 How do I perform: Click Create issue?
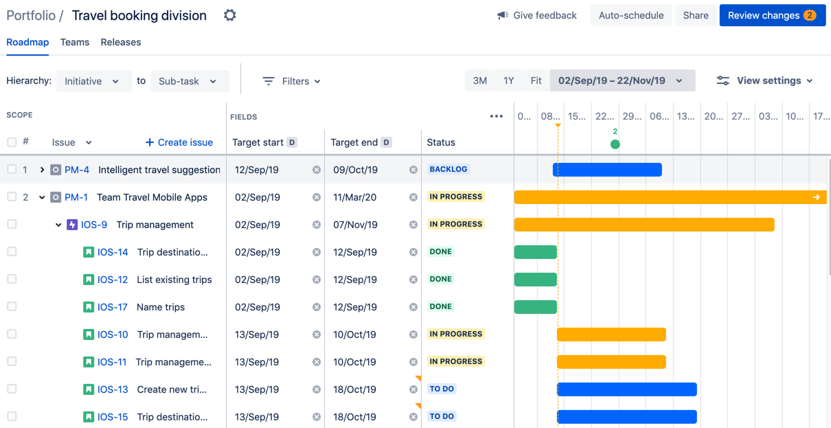179,142
